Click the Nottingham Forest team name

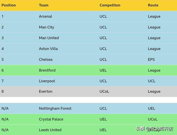coord(55,108)
